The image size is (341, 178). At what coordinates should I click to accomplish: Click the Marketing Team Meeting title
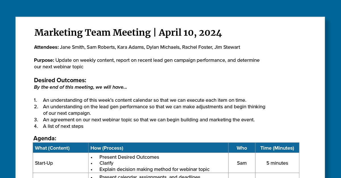[x=92, y=33]
